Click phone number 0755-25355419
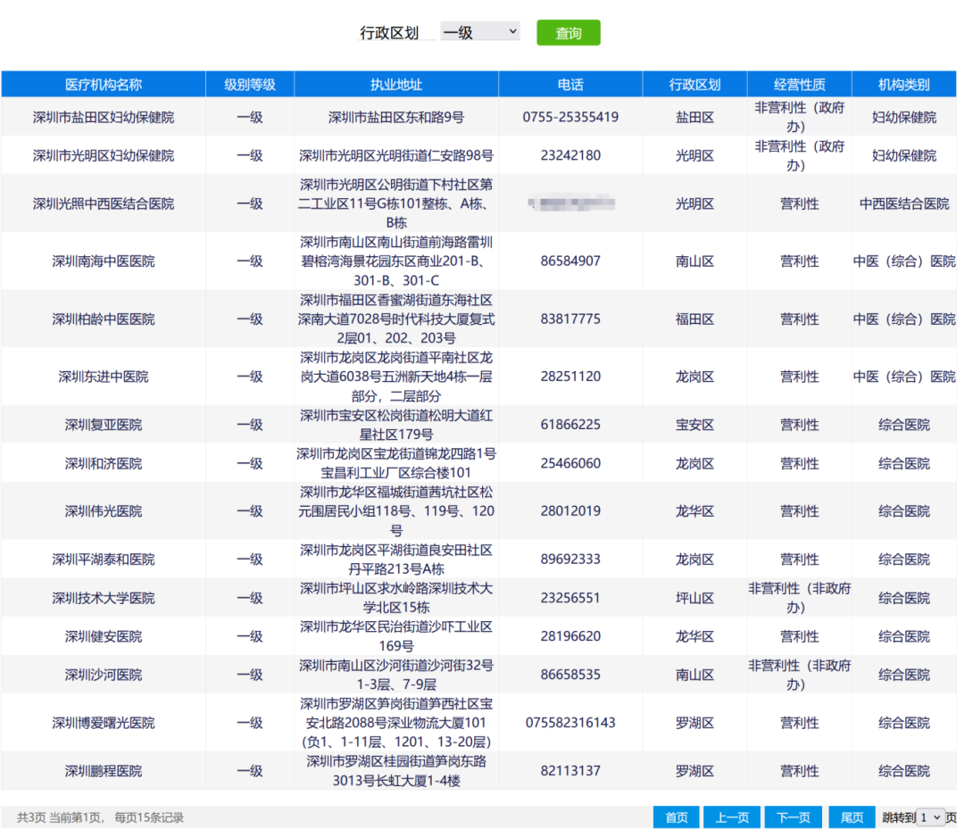The height and width of the screenshot is (837, 964). point(570,117)
